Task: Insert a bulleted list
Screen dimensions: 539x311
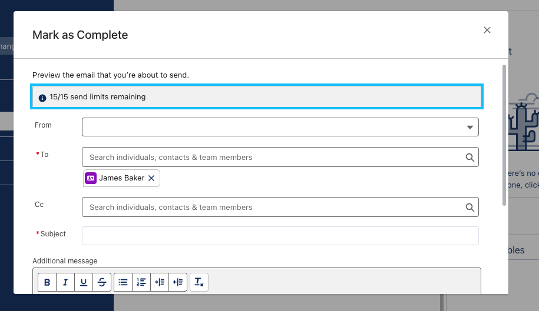Action: pos(123,282)
